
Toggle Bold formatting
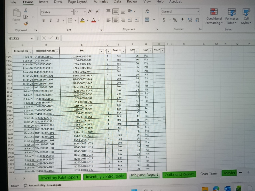(43, 20)
